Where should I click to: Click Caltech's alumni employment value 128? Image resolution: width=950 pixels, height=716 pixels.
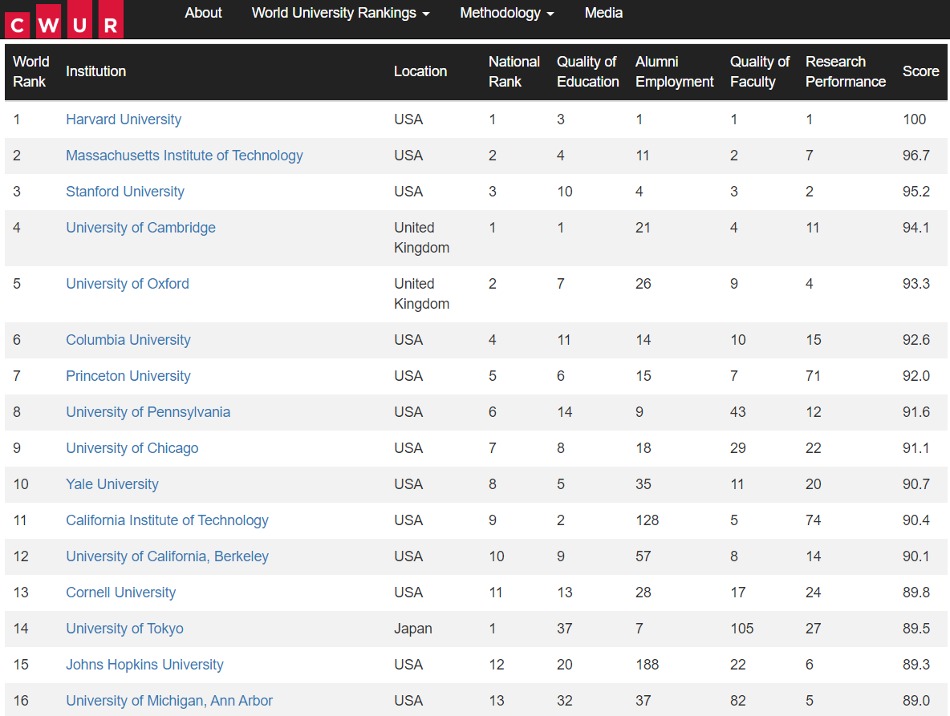[x=647, y=520]
